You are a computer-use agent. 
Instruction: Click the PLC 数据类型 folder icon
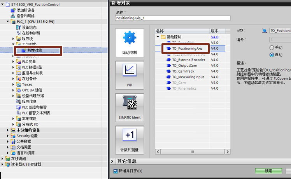pyautogui.click(x=18, y=67)
